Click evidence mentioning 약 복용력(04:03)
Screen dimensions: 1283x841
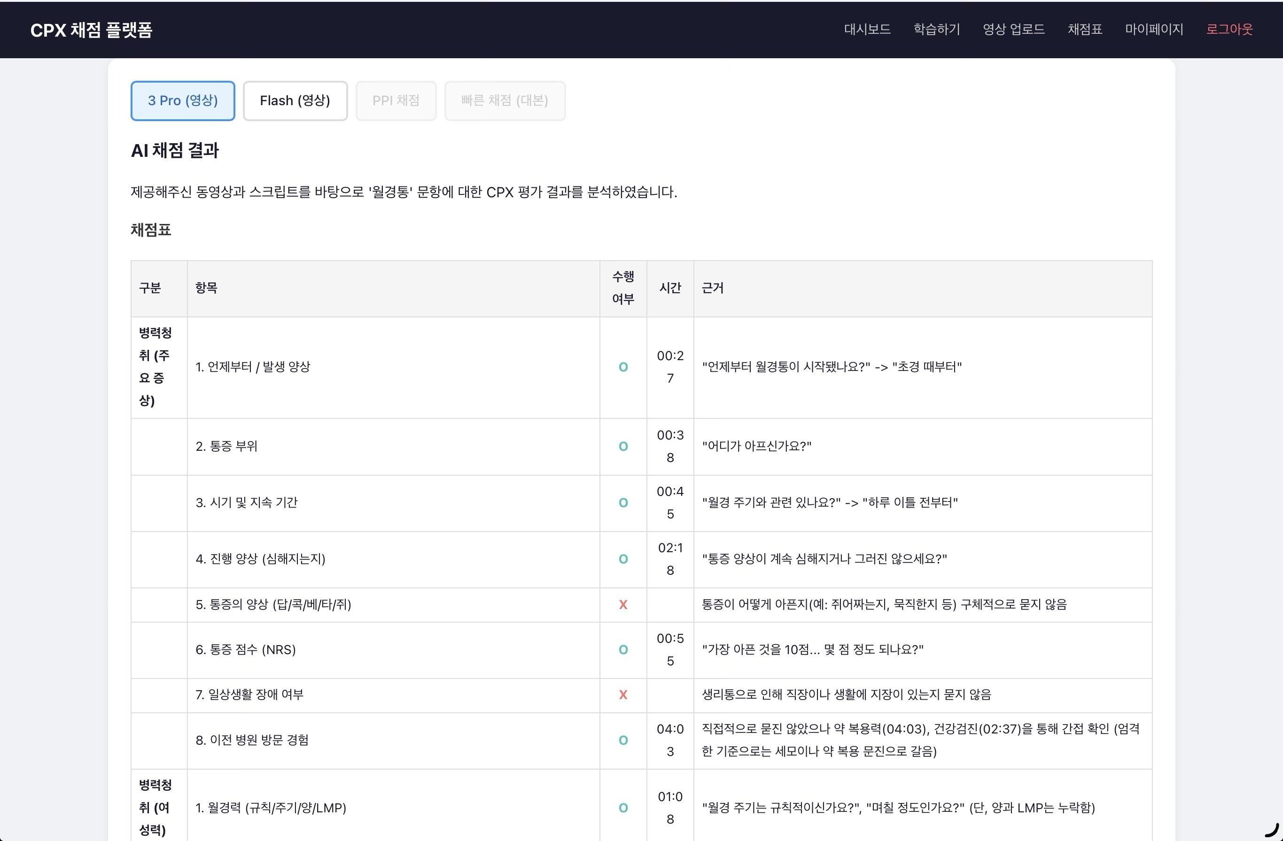(x=921, y=740)
